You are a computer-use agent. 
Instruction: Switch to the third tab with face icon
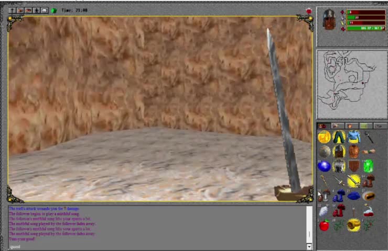click(x=351, y=126)
